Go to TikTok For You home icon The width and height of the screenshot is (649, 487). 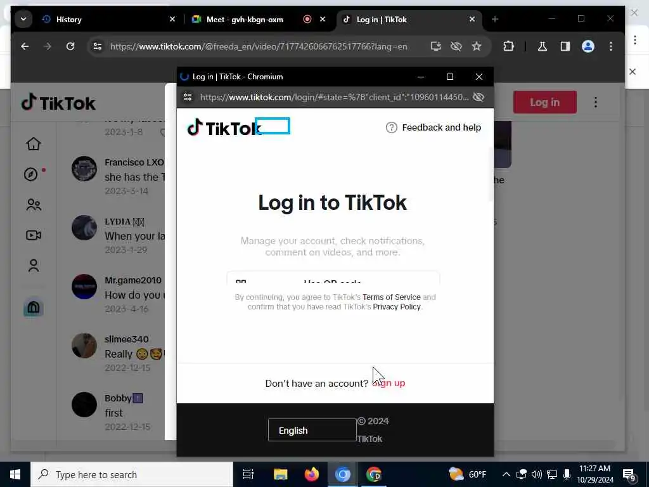[34, 144]
